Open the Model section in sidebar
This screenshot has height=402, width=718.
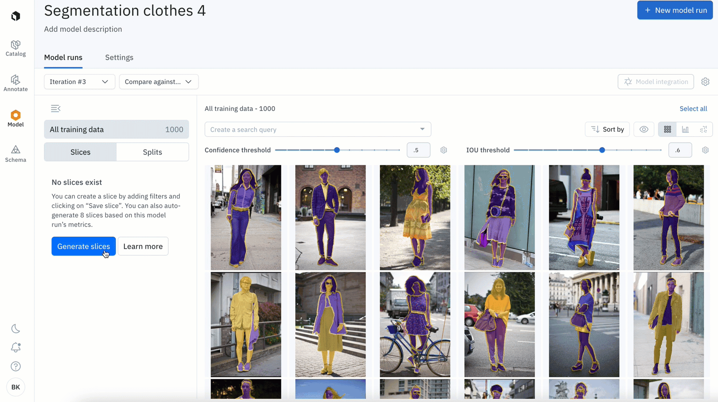tap(16, 119)
